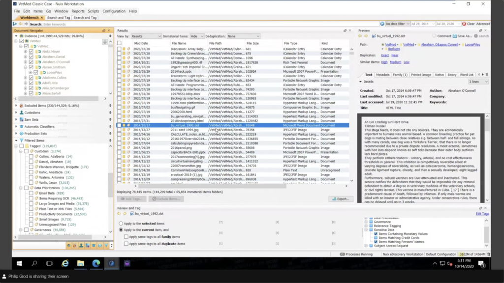The height and width of the screenshot is (283, 504).
Task: Add a comment to the previewed item
Action: pos(442,36)
